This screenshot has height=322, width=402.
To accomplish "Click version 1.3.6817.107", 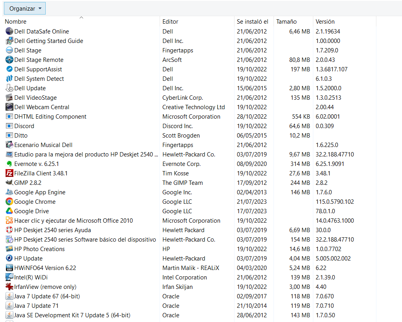I will point(331,69).
